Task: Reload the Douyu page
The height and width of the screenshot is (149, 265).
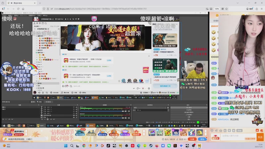Action: 18,9
